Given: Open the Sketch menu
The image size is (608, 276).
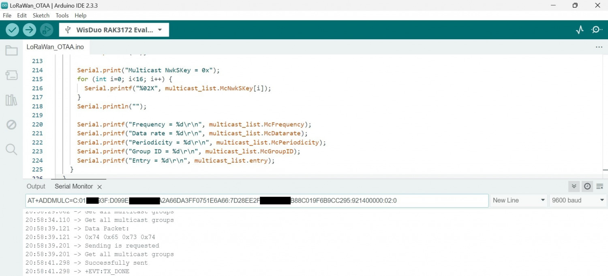Looking at the screenshot, I should (x=41, y=15).
